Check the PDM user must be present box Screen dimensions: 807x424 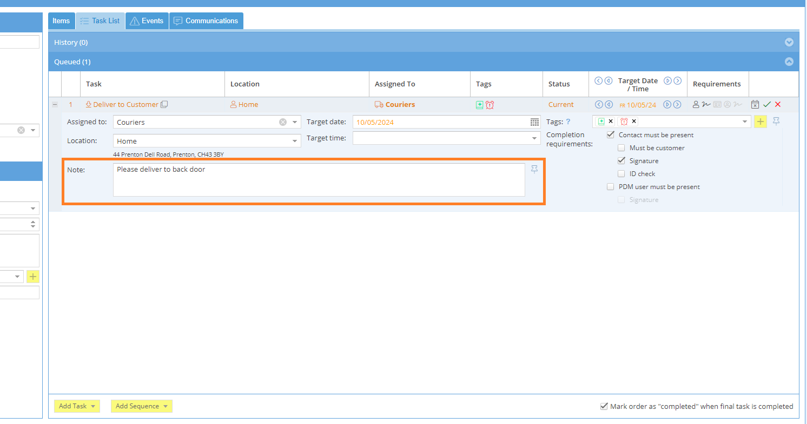point(611,187)
